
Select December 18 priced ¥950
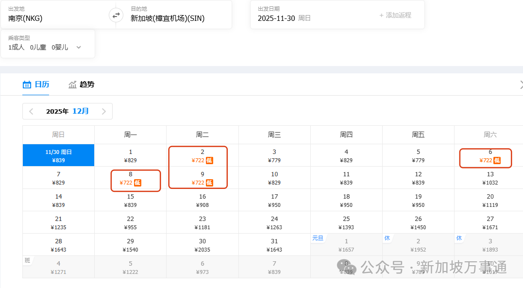[x=346, y=200]
